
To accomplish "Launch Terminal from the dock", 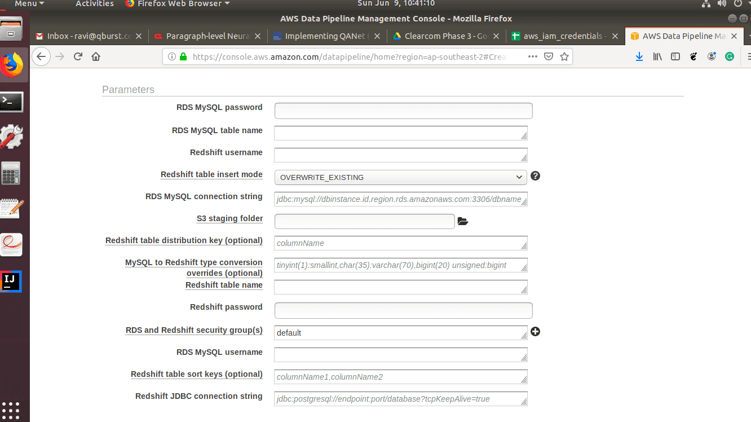I will coord(11,102).
